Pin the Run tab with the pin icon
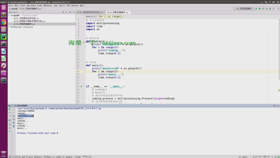This screenshot has height=158, width=280. (10, 124)
